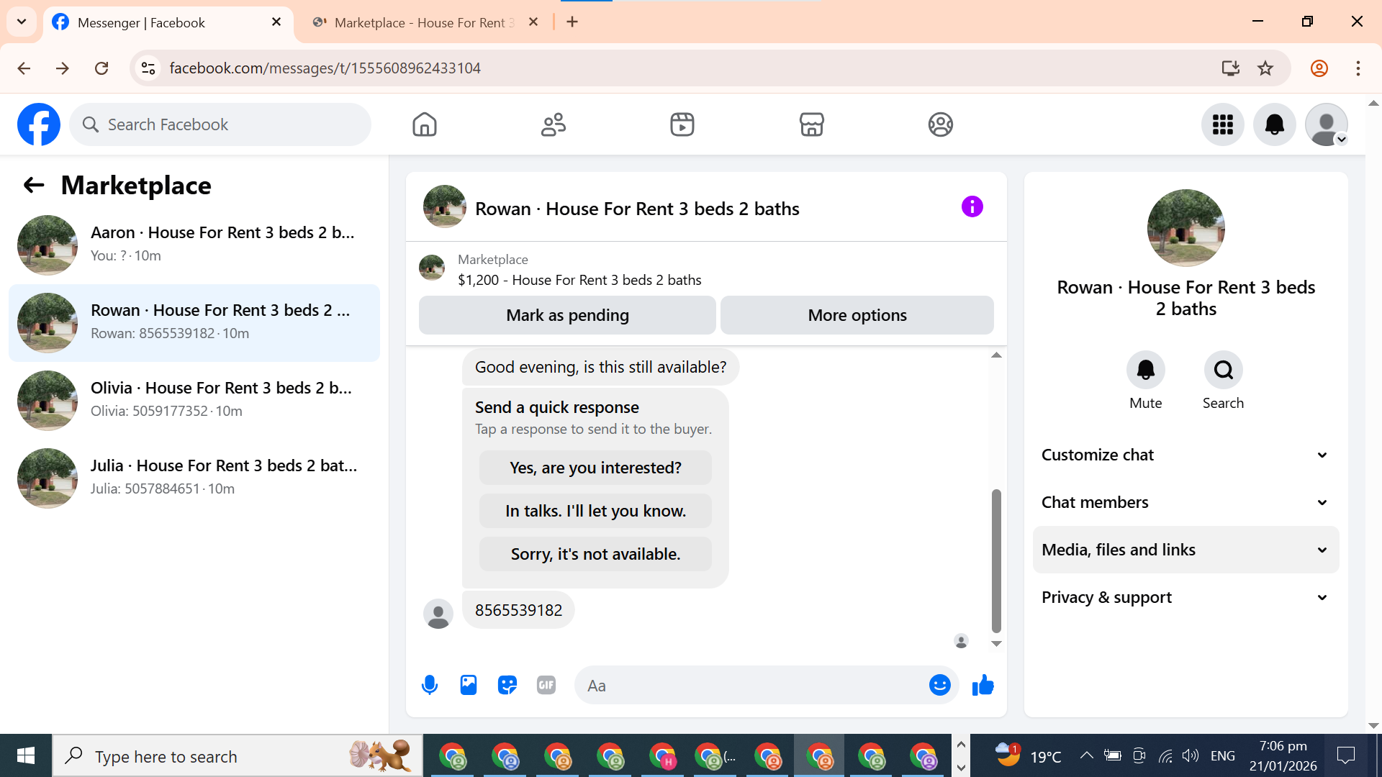Click Mark as pending button
Screen dimensions: 1382x777
(567, 315)
